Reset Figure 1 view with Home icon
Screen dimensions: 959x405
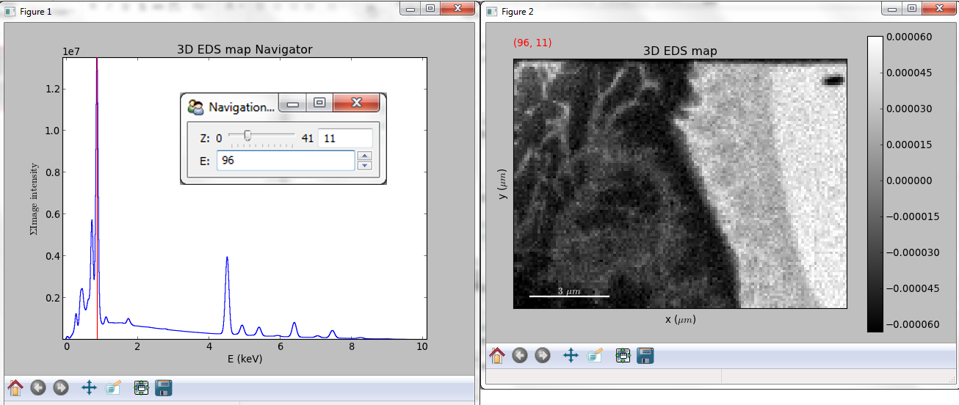(x=16, y=387)
